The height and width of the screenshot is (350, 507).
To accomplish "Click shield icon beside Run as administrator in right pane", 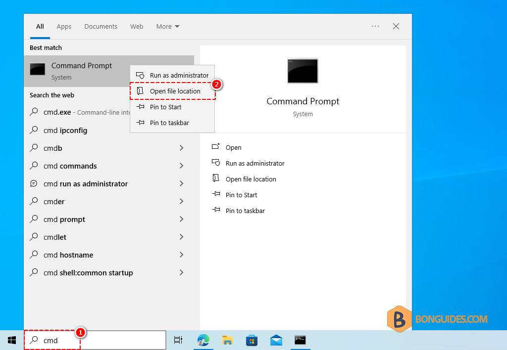I will coord(216,163).
